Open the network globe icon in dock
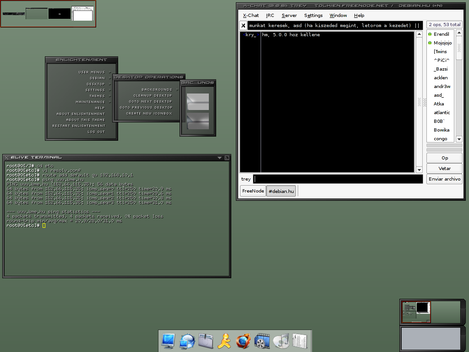Image resolution: width=469 pixels, height=352 pixels. (x=187, y=341)
